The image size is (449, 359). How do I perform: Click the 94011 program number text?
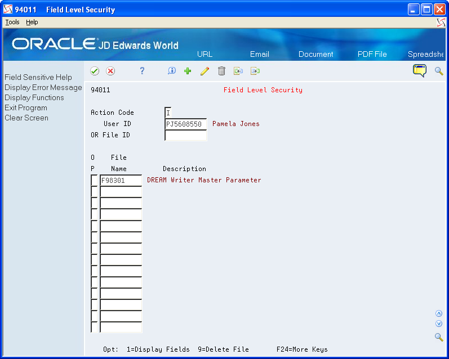click(x=100, y=90)
